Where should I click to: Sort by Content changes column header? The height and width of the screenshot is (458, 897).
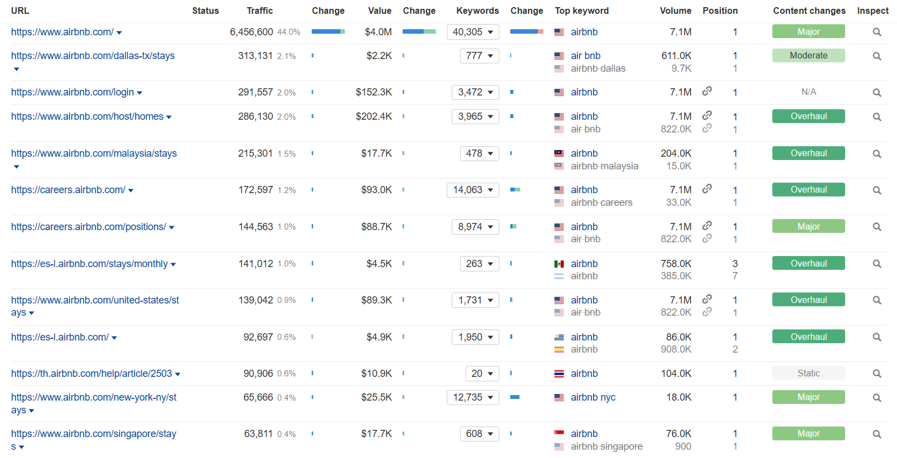(x=809, y=10)
